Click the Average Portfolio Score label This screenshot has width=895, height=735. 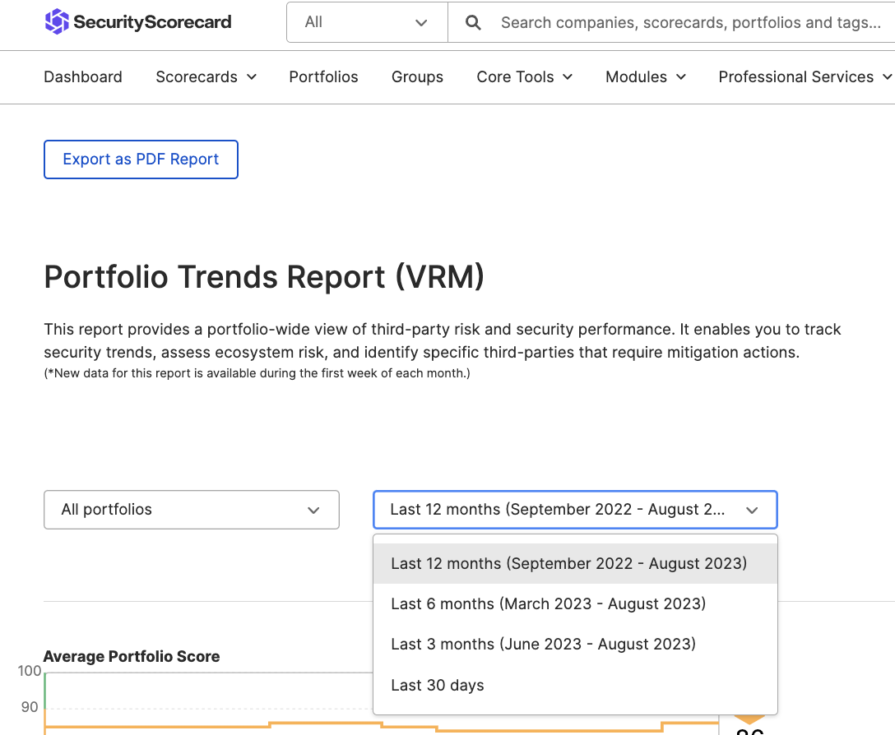tap(132, 656)
